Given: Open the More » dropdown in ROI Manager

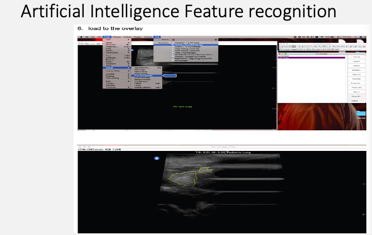Looking at the screenshot, I should 355,91.
